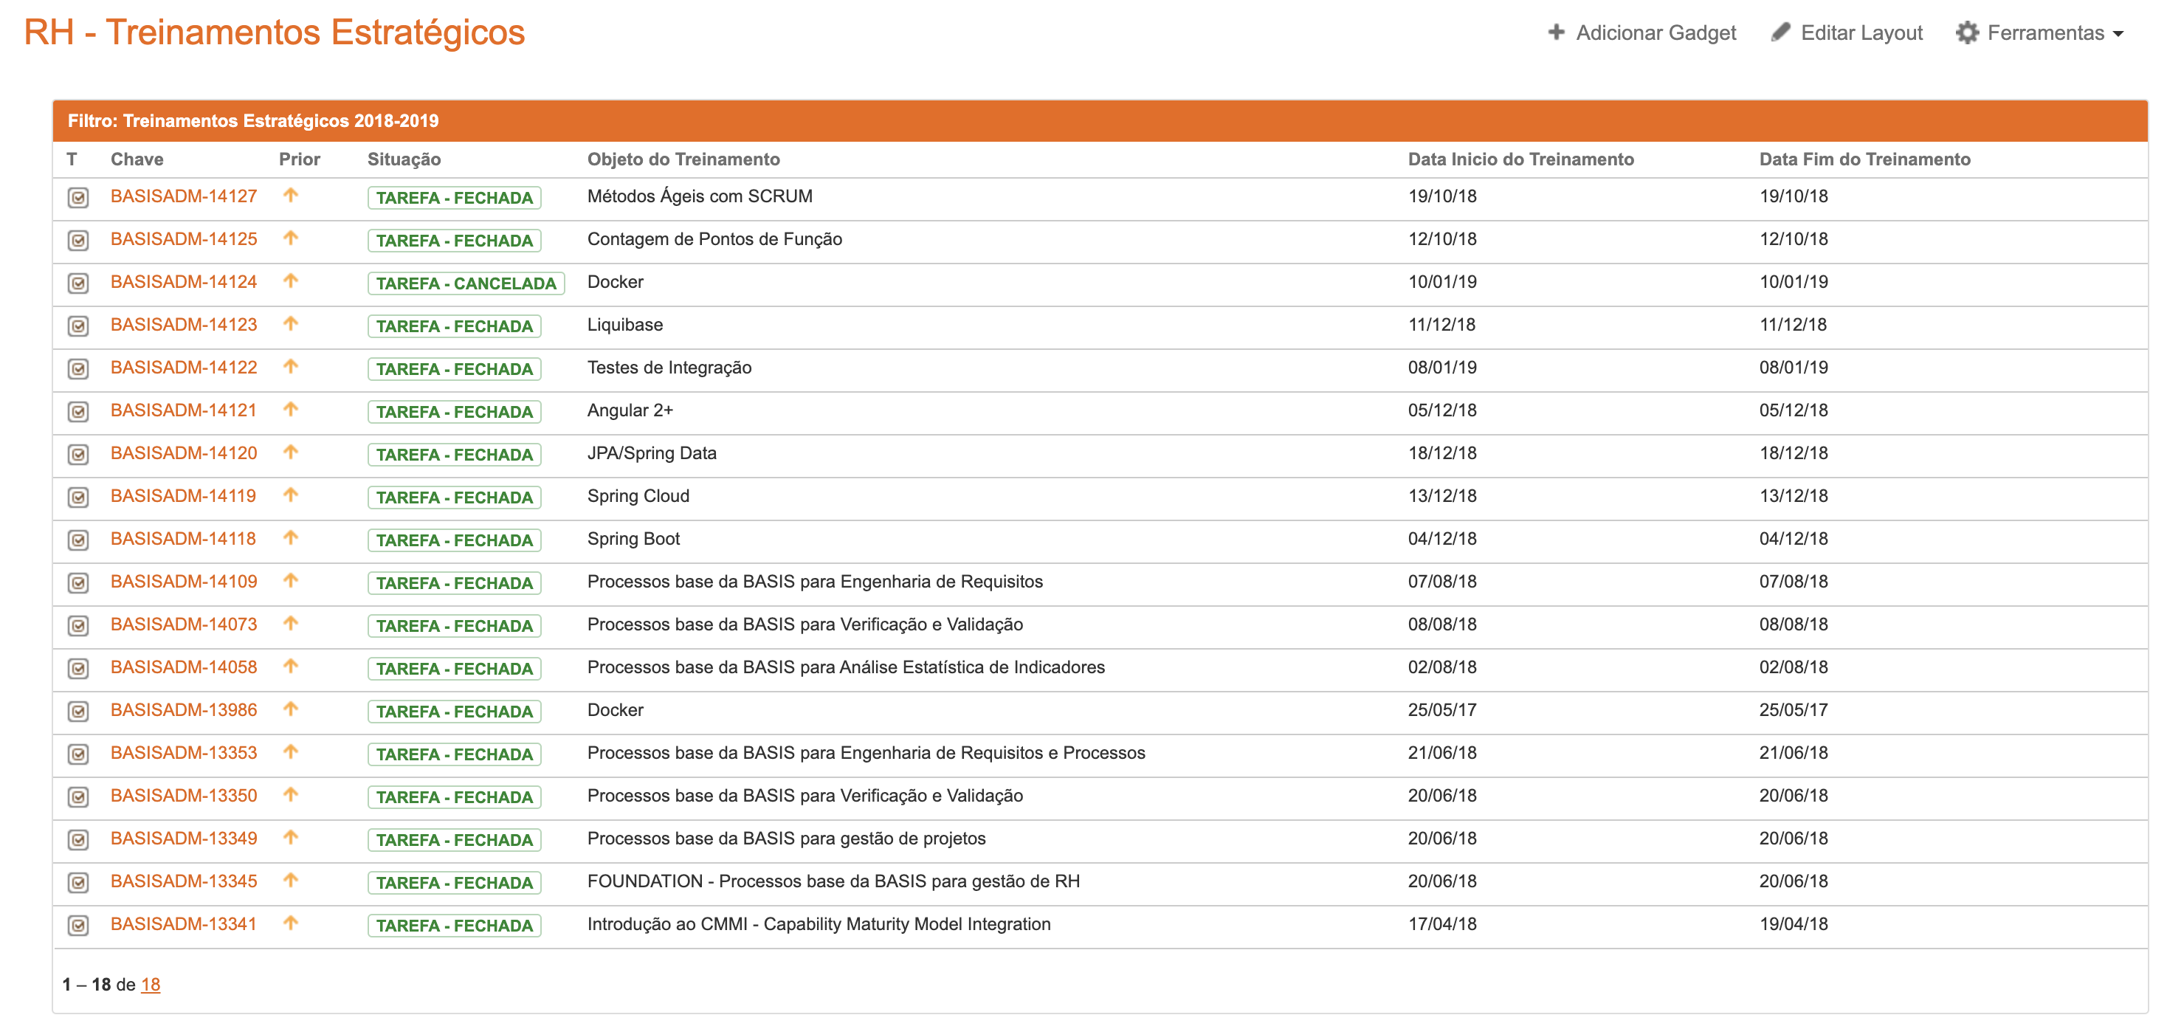2167x1029 pixels.
Task: Click TAREFA - CANCELADA status badge
Action: [465, 283]
